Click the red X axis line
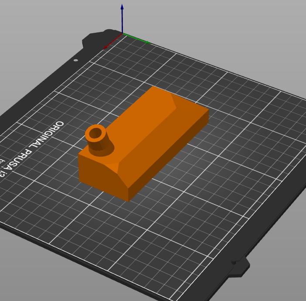 pos(112,42)
